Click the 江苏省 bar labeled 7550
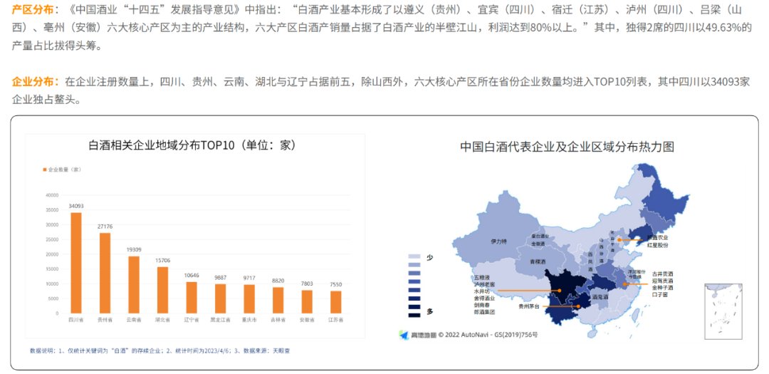 coord(335,301)
